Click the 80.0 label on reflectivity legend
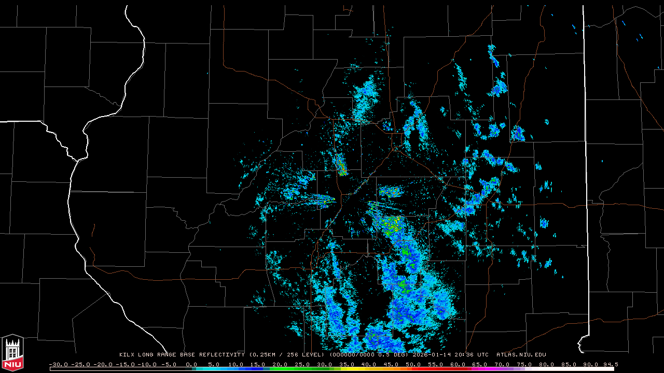664x373 pixels. [x=547, y=364]
